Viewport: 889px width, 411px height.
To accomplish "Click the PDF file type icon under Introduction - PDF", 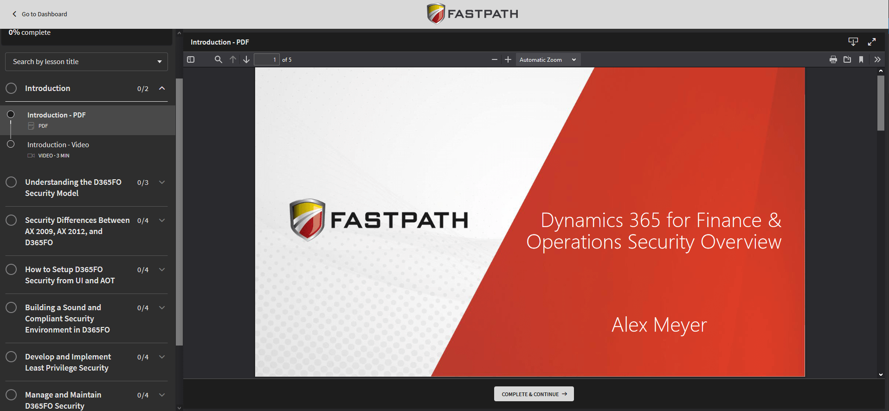I will pyautogui.click(x=31, y=126).
